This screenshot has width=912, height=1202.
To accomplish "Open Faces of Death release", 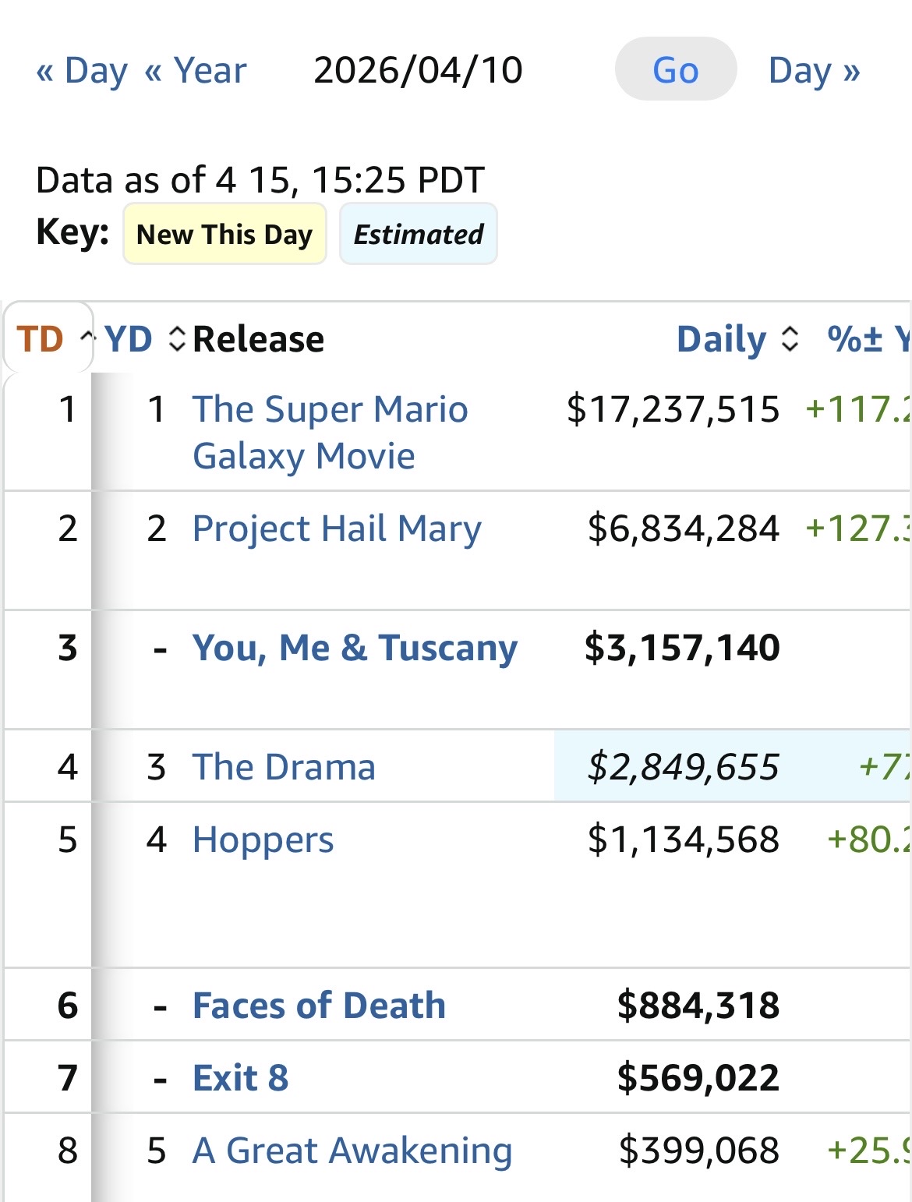I will click(319, 1006).
